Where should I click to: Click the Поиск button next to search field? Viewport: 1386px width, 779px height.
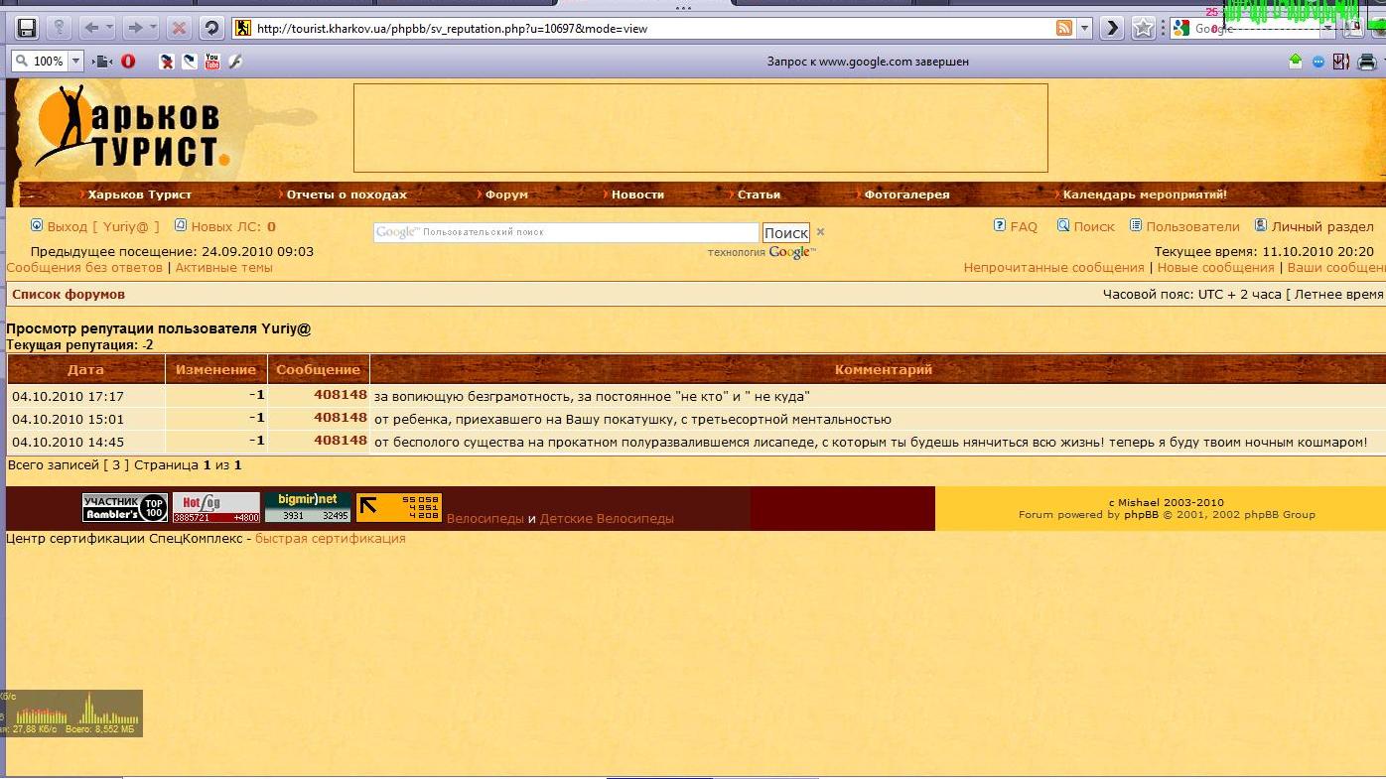[785, 232]
